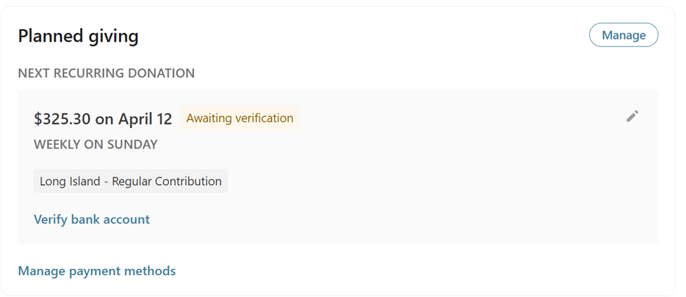Image resolution: width=686 pixels, height=297 pixels.
Task: Select the Long Island - Regular Contribution tag
Action: point(130,182)
